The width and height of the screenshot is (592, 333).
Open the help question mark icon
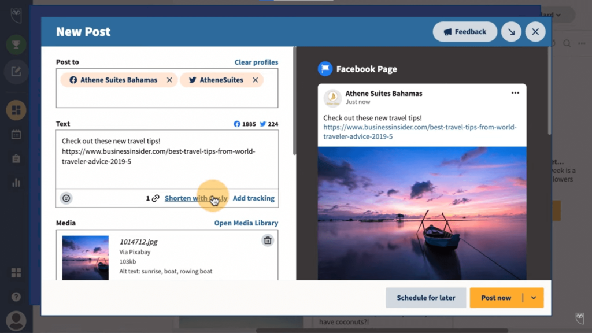point(16,297)
